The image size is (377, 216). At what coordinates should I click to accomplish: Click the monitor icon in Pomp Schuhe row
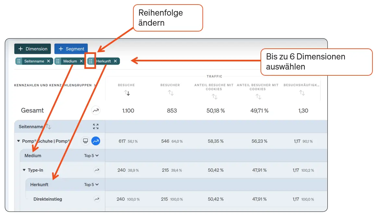[85, 141]
